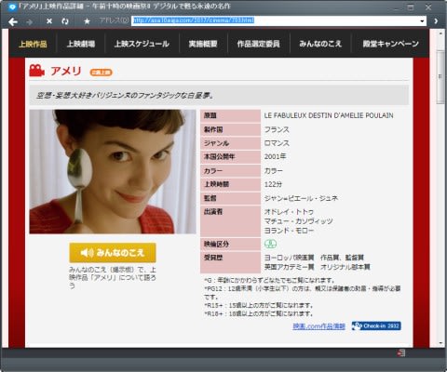Click the 2001年 release year value
Viewport: 447px width, 372px height.
tap(275, 156)
